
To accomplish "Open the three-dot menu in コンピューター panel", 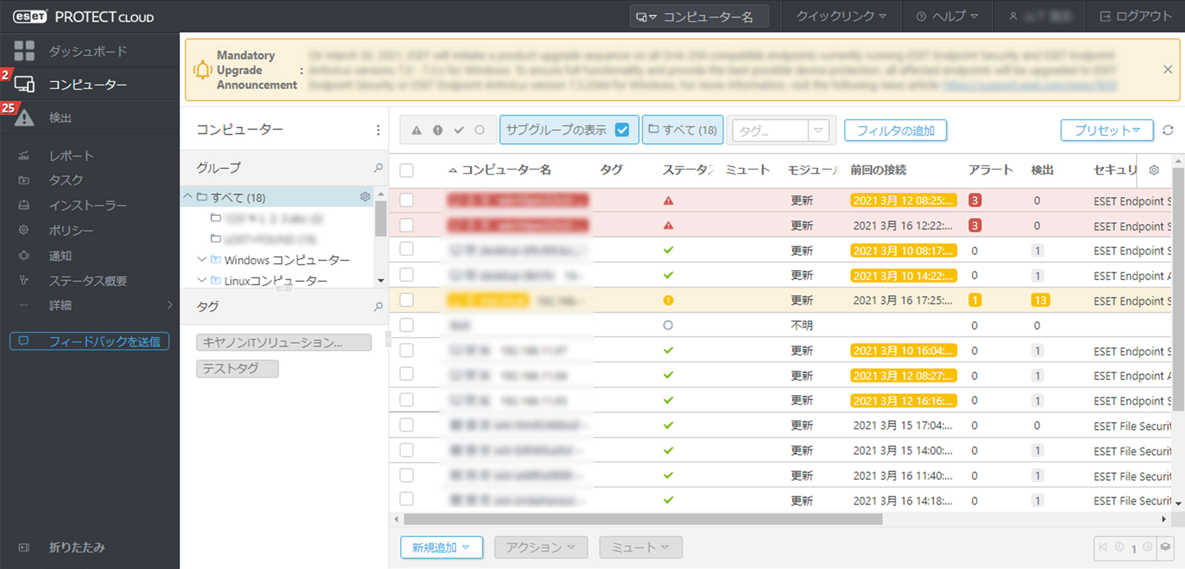I will pos(378,130).
